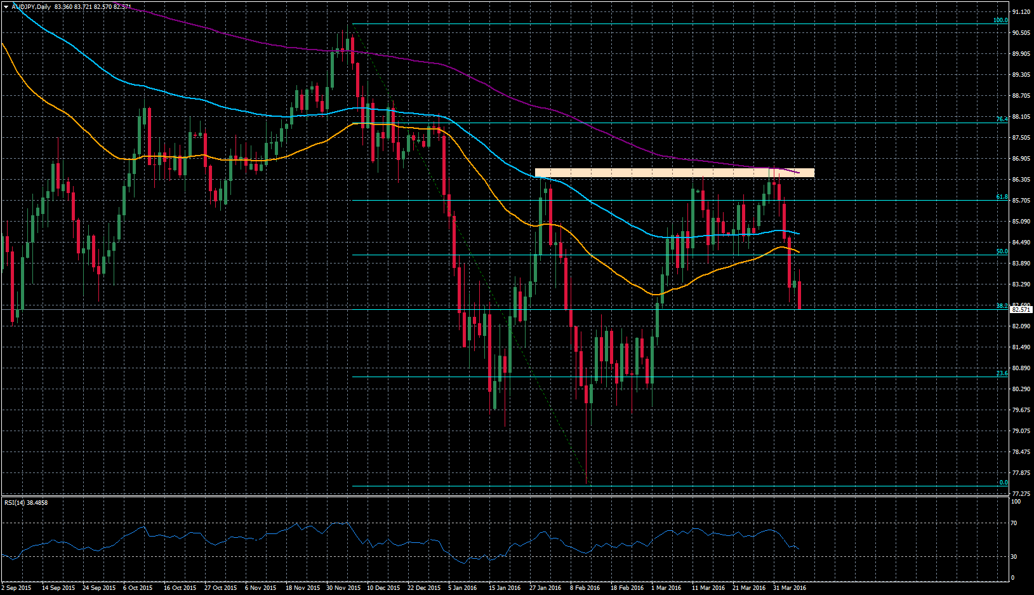Screen dimensions: 1034x595
Task: Click the 80.290 price scale value
Action: click(x=1021, y=389)
